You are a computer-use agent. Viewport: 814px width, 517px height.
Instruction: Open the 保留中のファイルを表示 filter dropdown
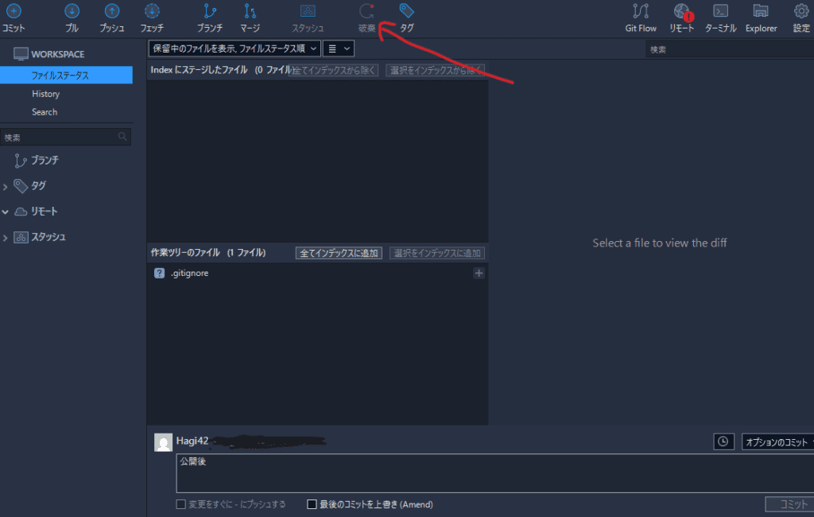pyautogui.click(x=235, y=49)
